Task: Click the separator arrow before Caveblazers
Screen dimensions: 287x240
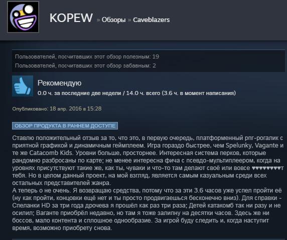Action: tap(129, 20)
